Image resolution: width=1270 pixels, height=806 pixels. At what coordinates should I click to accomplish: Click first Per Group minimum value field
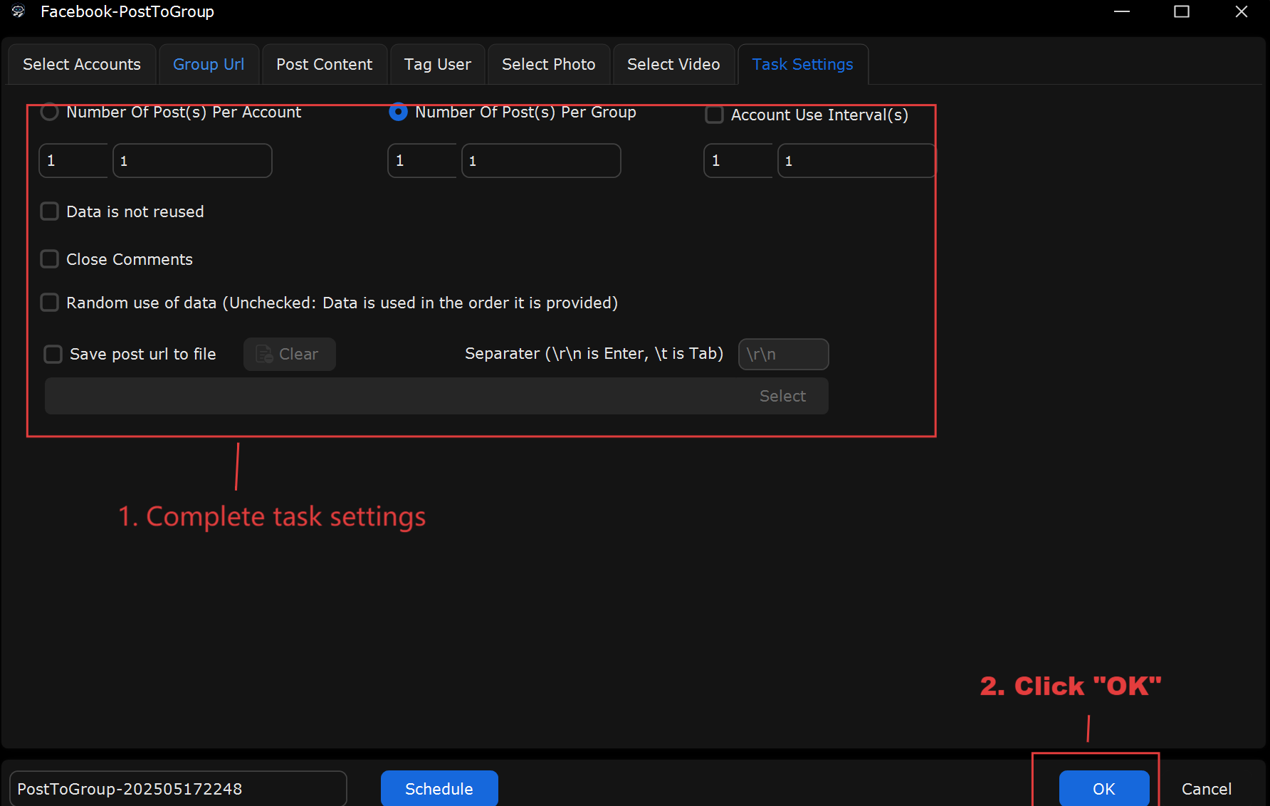pos(422,161)
